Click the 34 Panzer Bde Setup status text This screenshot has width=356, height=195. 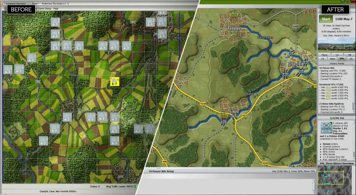pos(161,171)
